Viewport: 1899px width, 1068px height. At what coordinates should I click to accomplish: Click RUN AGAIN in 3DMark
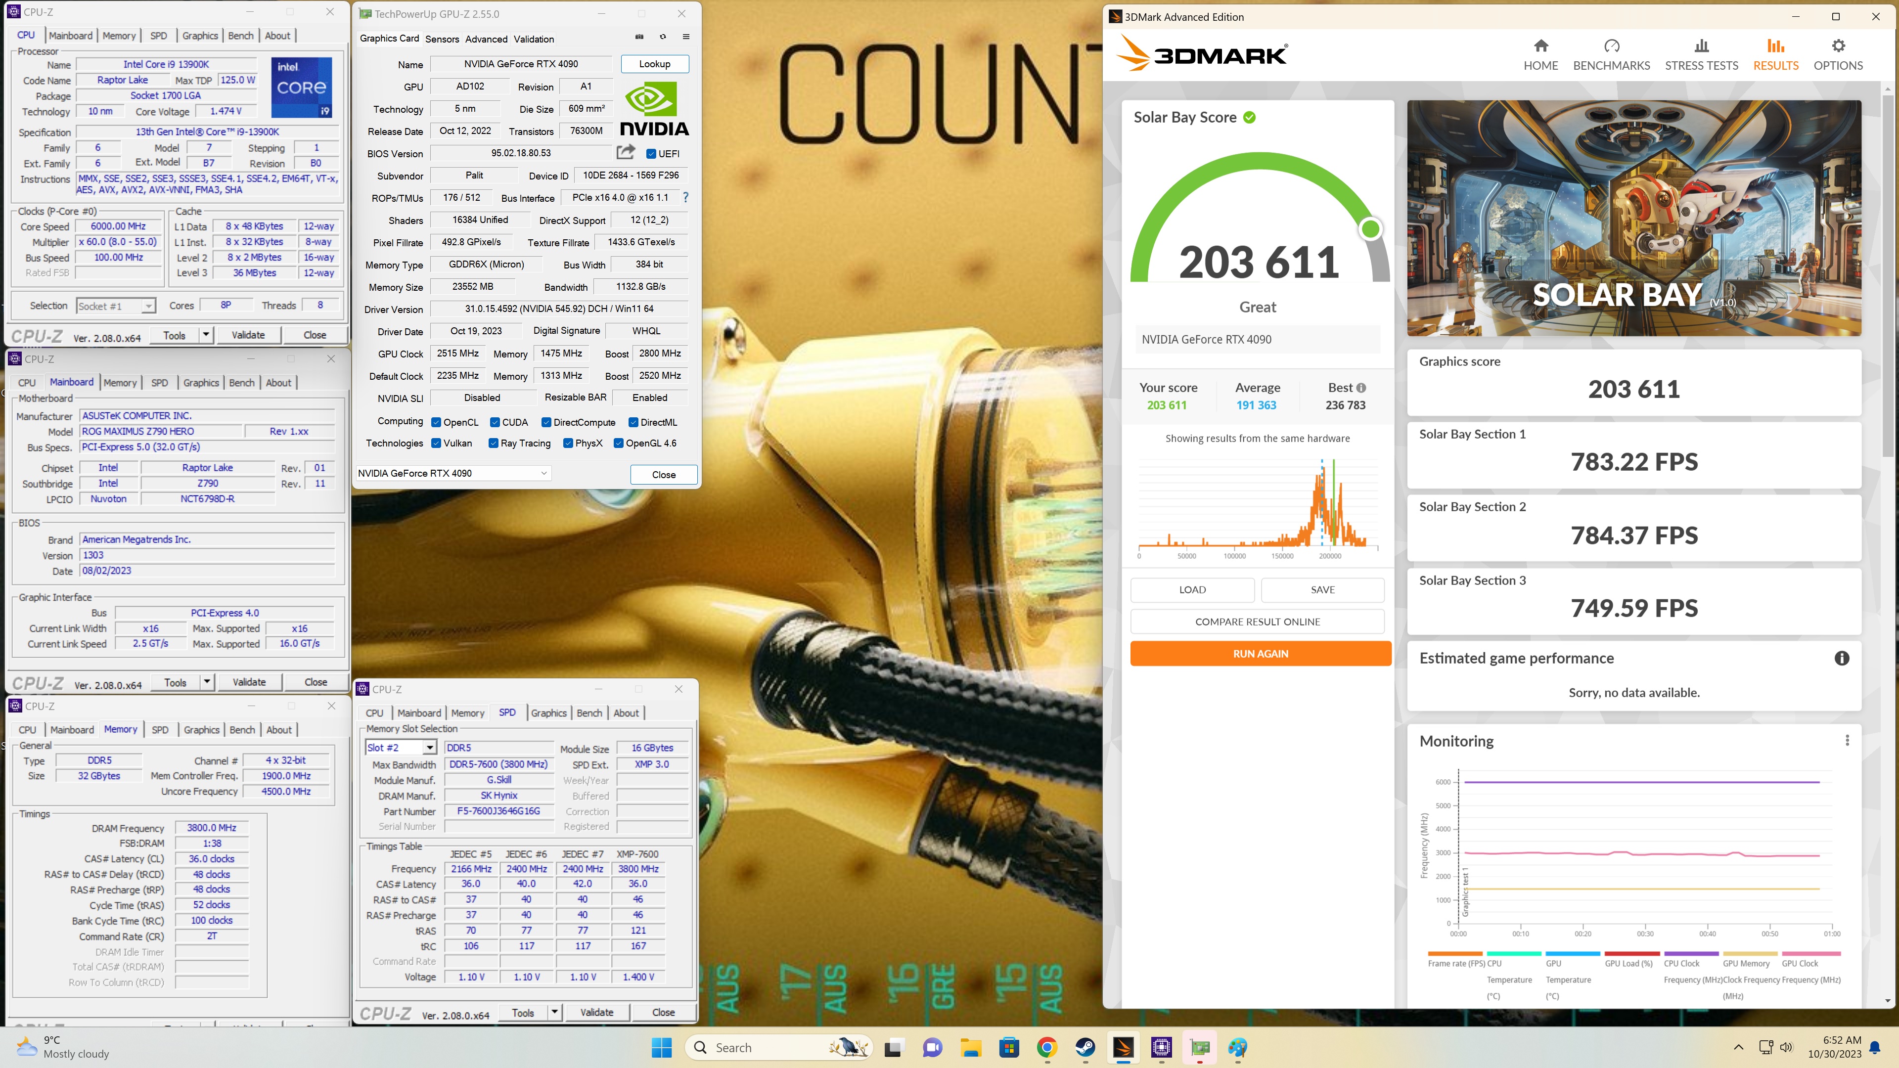1261,654
